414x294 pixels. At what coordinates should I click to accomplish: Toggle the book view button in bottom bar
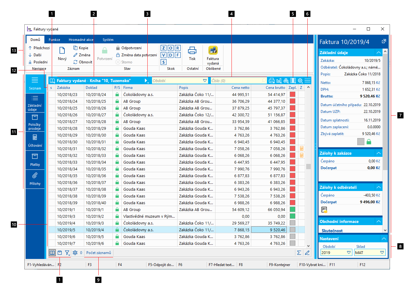click(52, 253)
